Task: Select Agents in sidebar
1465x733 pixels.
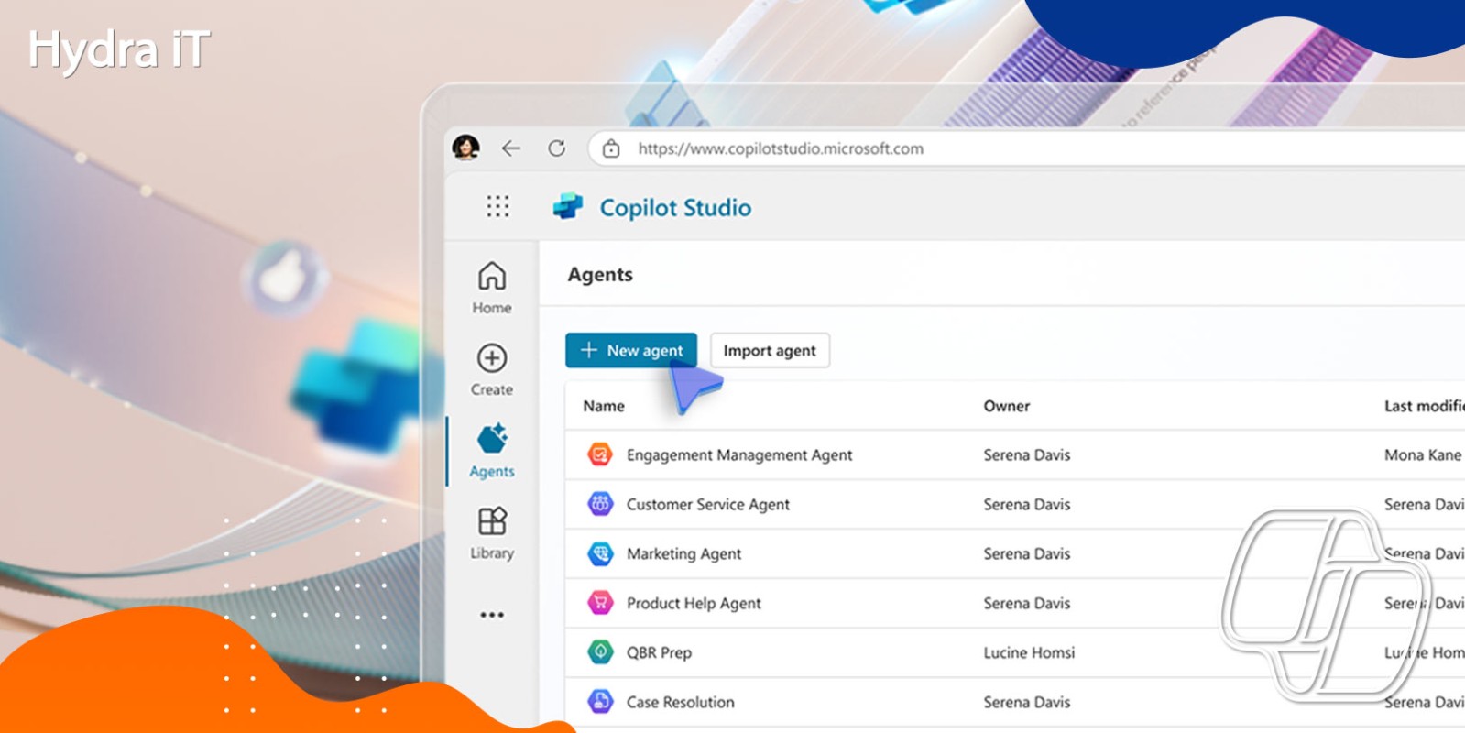Action: (492, 451)
